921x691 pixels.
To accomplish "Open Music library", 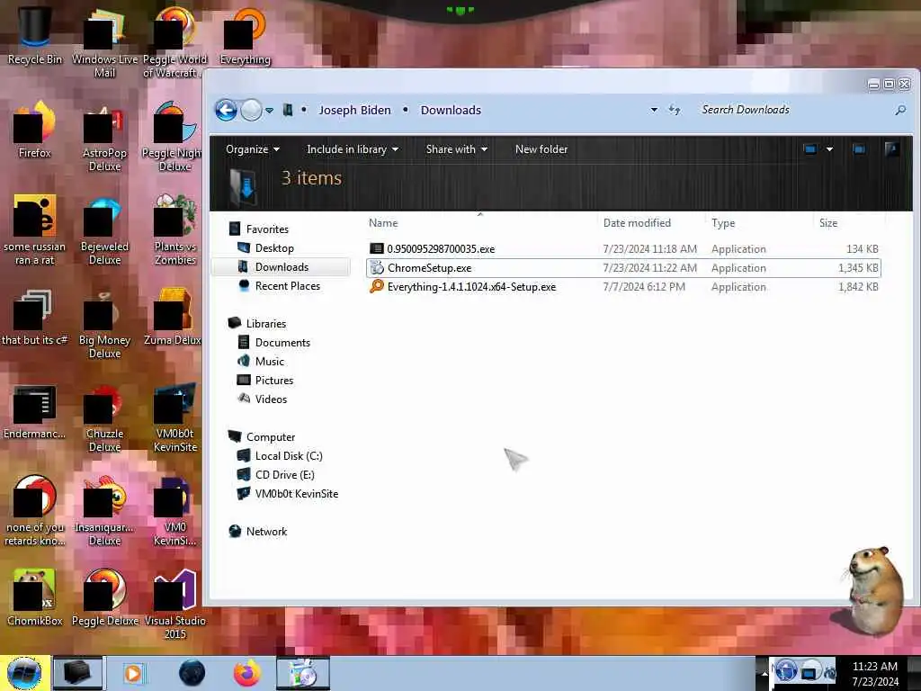I will (x=261, y=362).
